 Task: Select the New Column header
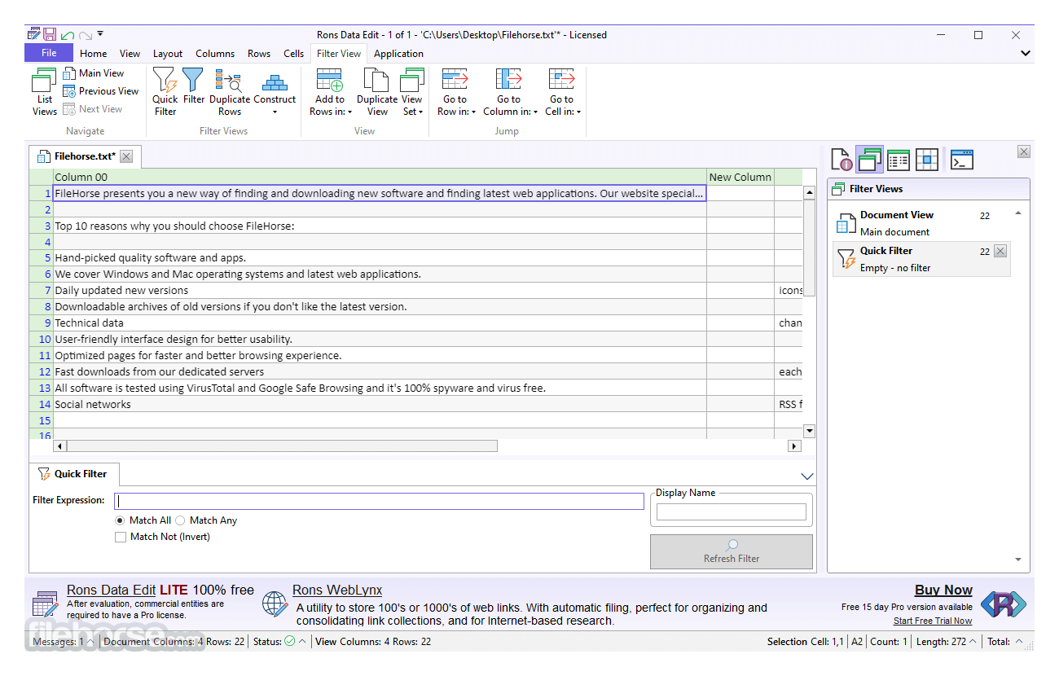[x=740, y=177]
